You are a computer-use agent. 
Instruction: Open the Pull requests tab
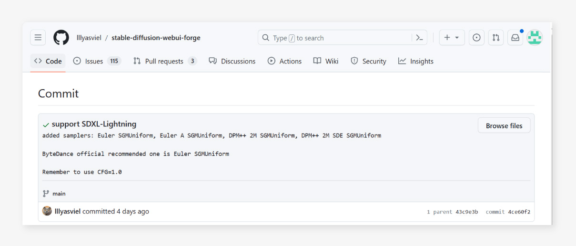(165, 61)
